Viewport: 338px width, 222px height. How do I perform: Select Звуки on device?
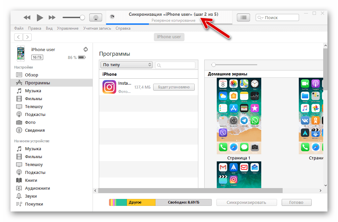[51, 196]
